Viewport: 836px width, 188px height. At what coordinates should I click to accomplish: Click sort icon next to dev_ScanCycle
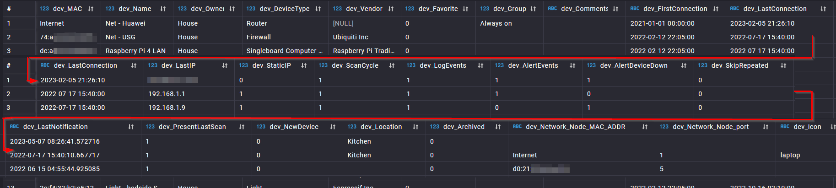click(x=392, y=65)
